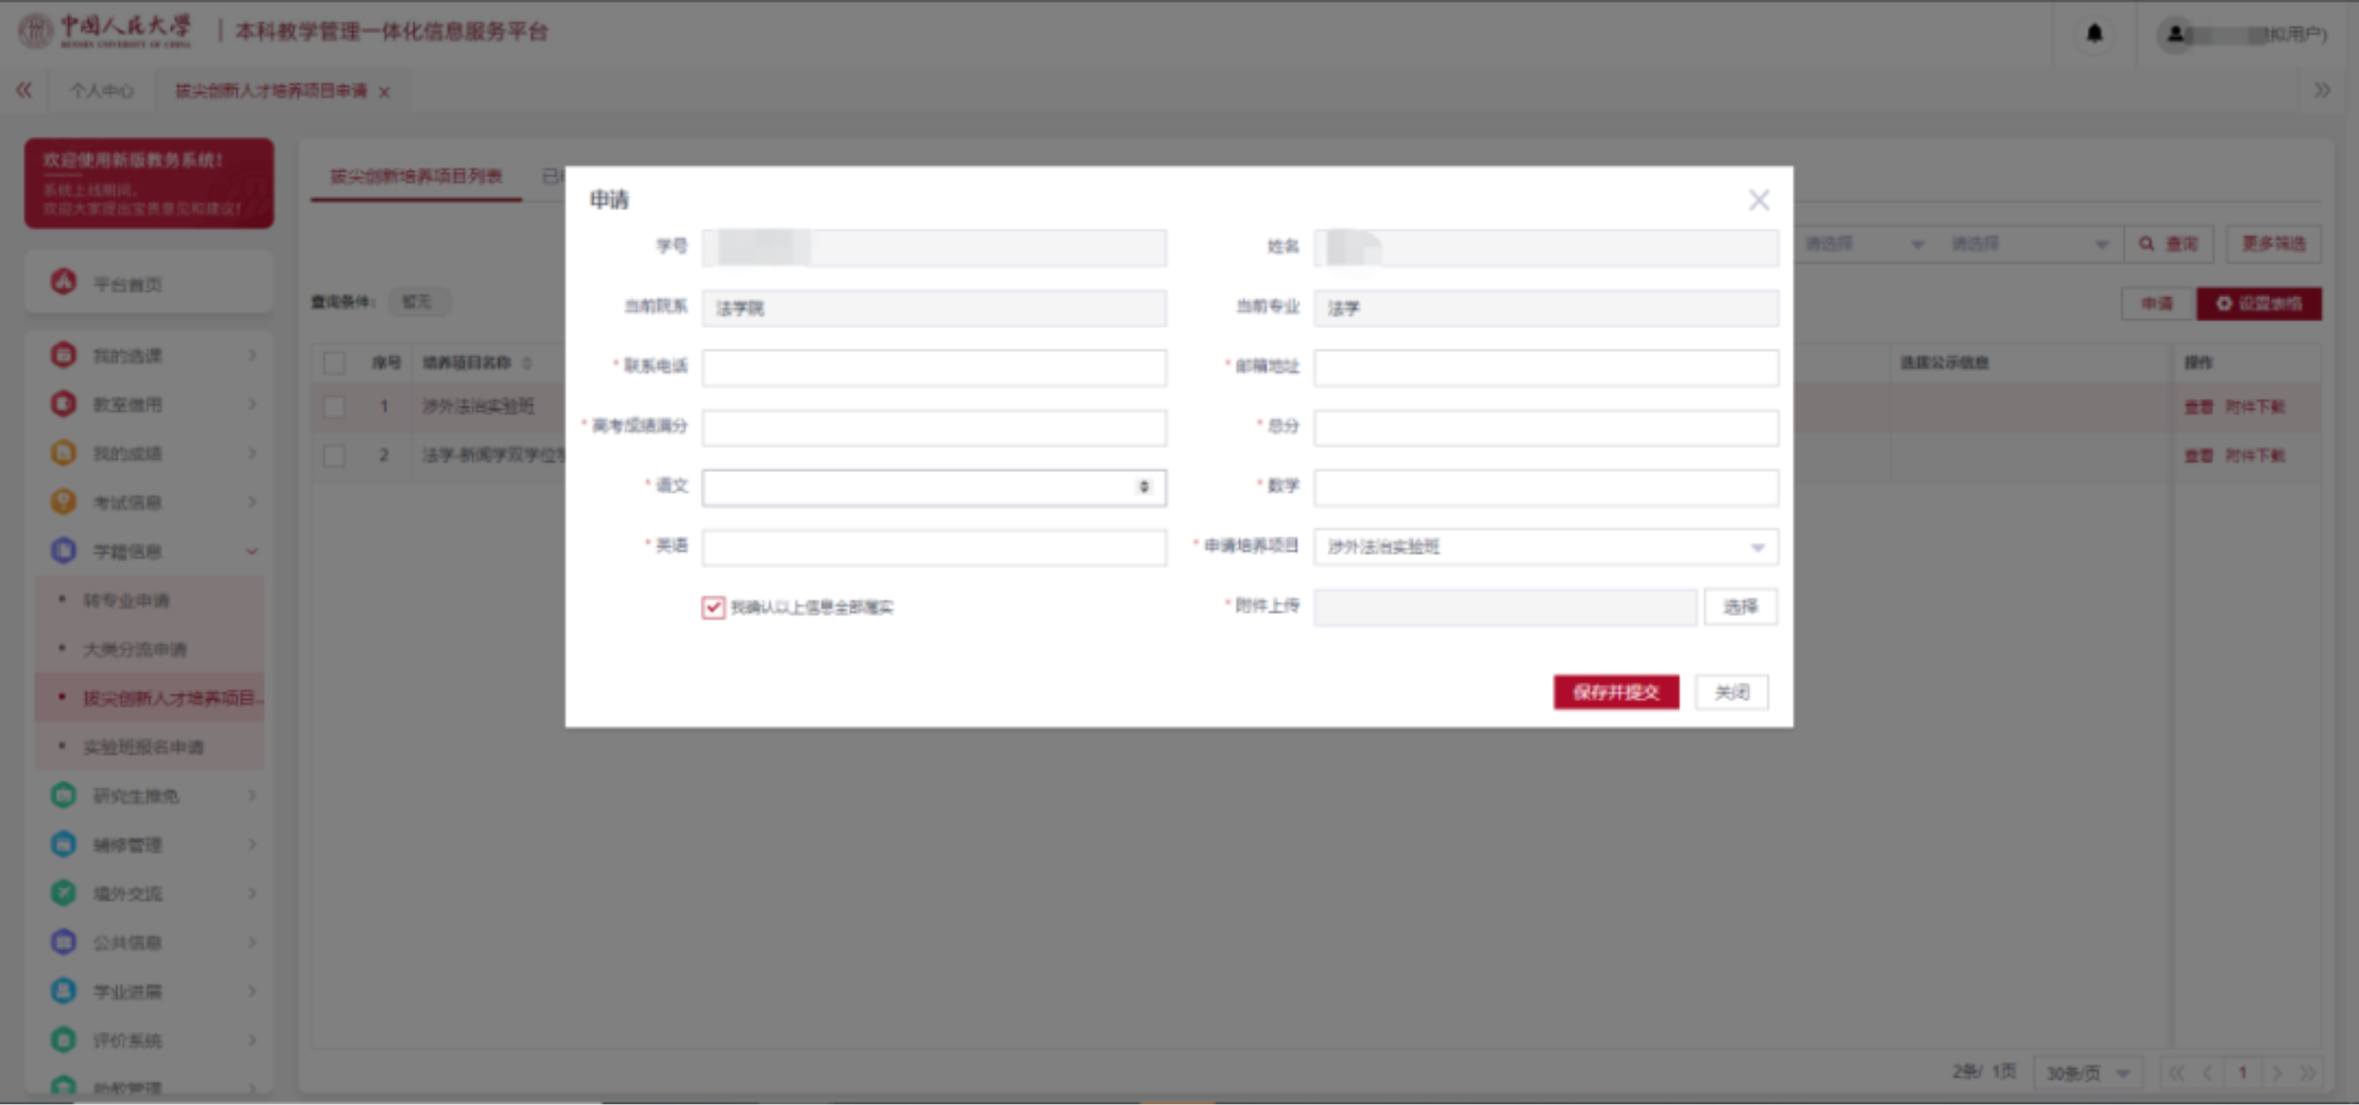The height and width of the screenshot is (1105, 2359).
Task: Open 我的选课 sidebar icon
Action: [63, 354]
